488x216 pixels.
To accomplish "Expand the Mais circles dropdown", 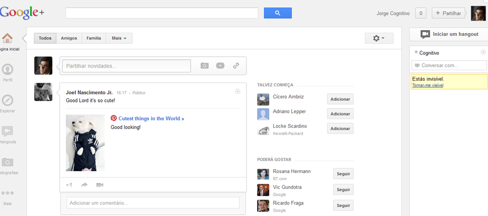I will click(119, 38).
